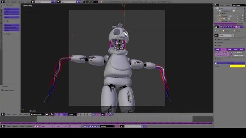Open the Timeline editor type icon
Viewport: 246px width, 138px height.
coord(3,126)
